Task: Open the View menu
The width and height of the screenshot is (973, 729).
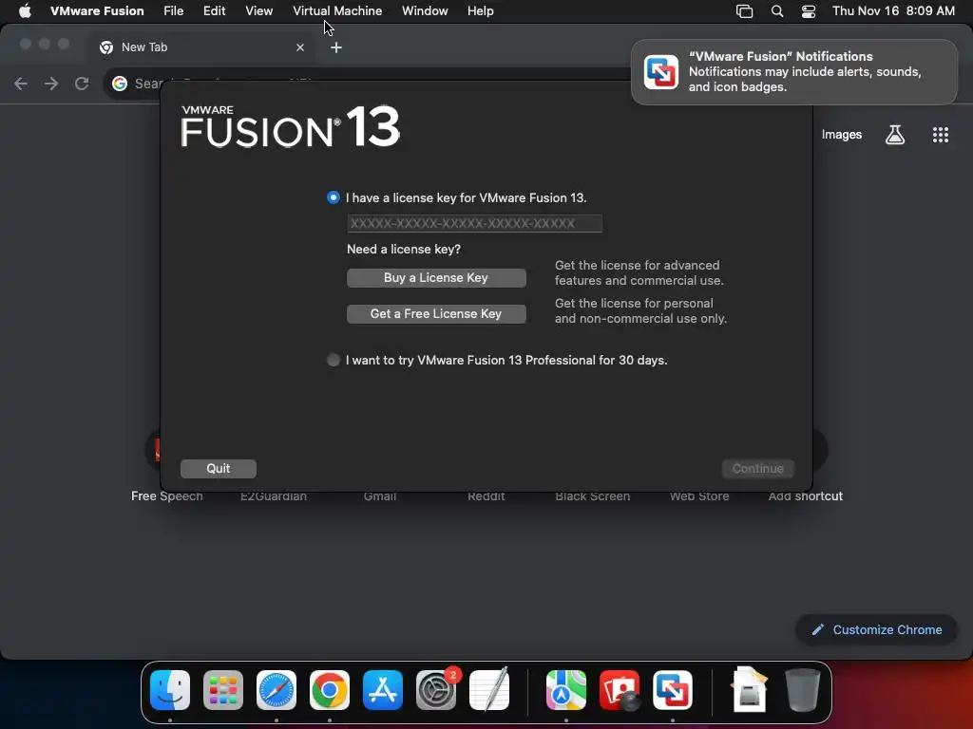Action: point(258,11)
